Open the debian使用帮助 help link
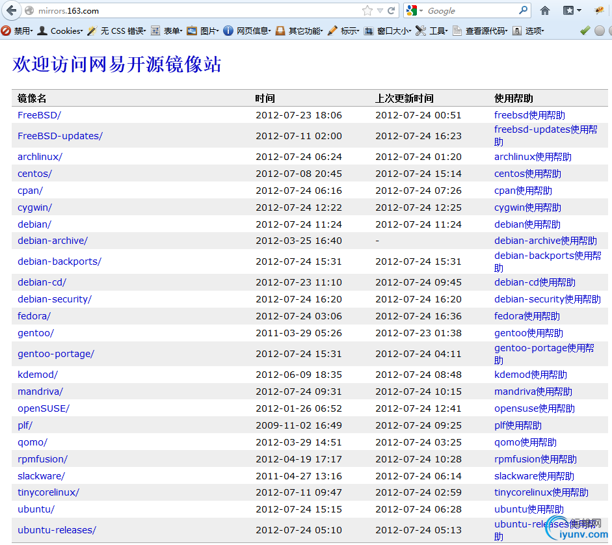This screenshot has width=612, height=545. coord(527,224)
